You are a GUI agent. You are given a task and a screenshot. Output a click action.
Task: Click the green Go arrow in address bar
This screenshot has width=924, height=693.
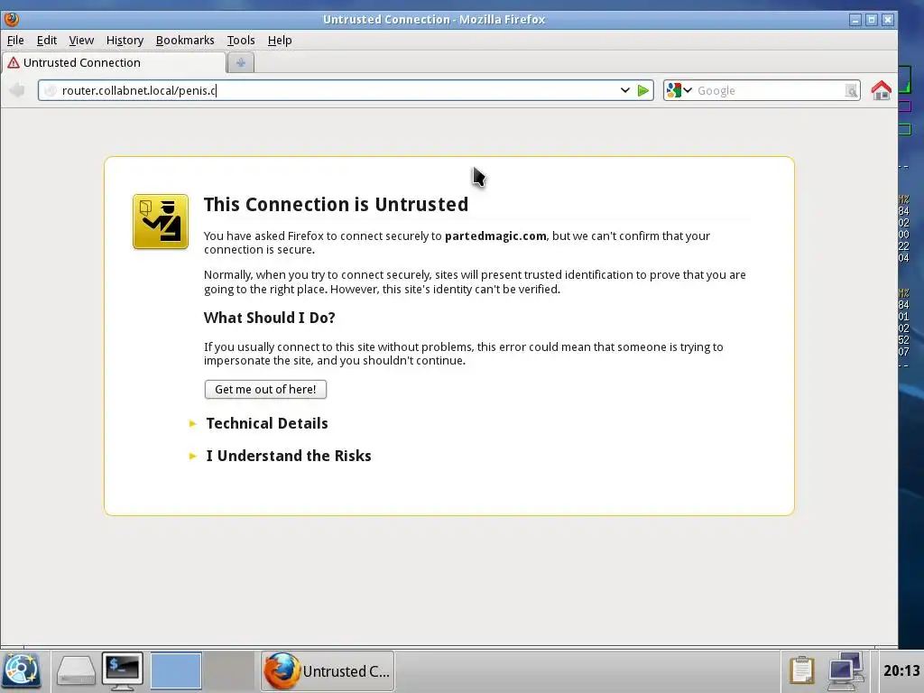coord(642,91)
